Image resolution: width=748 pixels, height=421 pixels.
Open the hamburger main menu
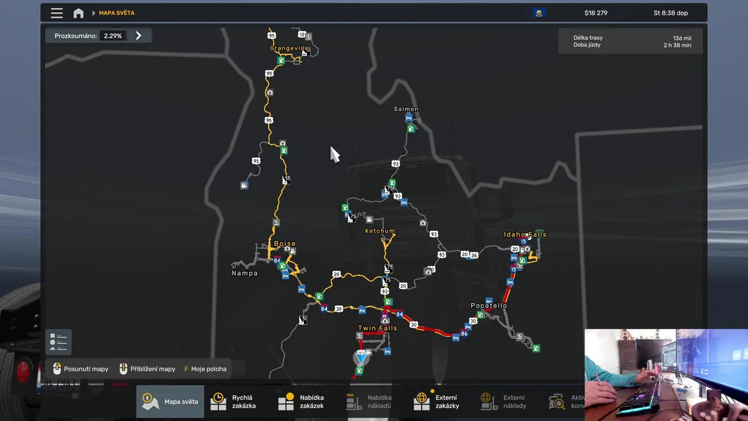coord(57,13)
